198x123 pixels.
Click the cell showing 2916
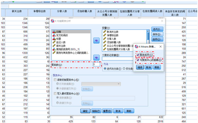(x=152, y=121)
